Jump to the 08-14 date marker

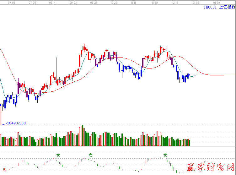pyautogui.click(x=53, y=2)
